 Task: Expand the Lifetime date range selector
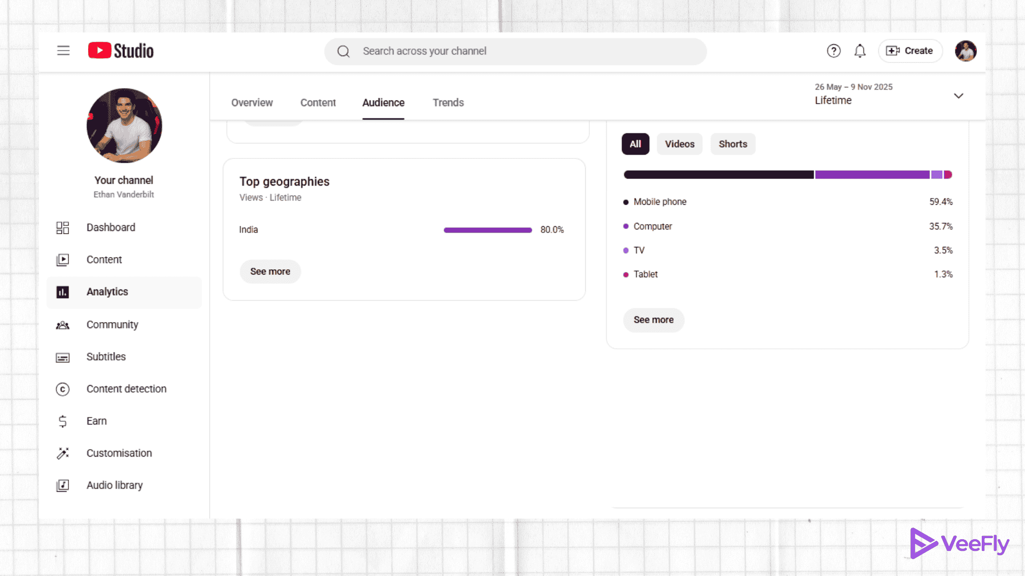tap(958, 96)
